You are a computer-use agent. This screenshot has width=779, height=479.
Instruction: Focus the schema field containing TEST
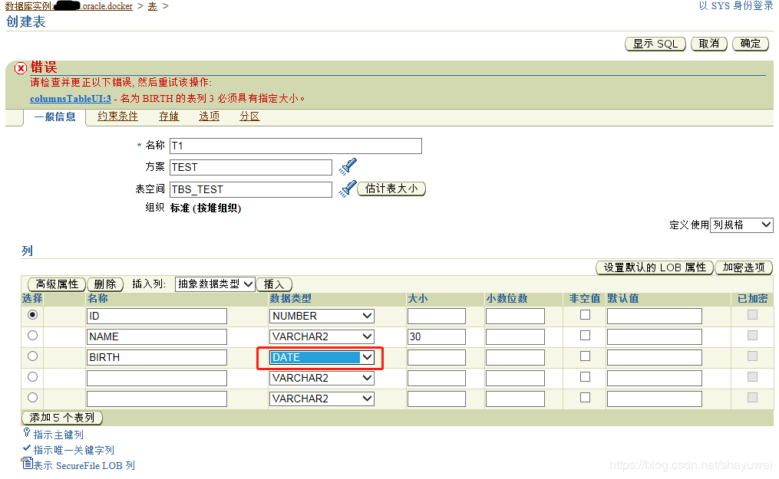tap(251, 167)
